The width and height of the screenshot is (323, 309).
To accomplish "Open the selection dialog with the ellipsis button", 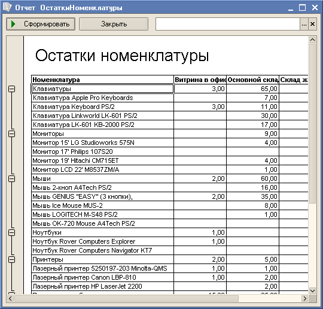I will coord(304,24).
